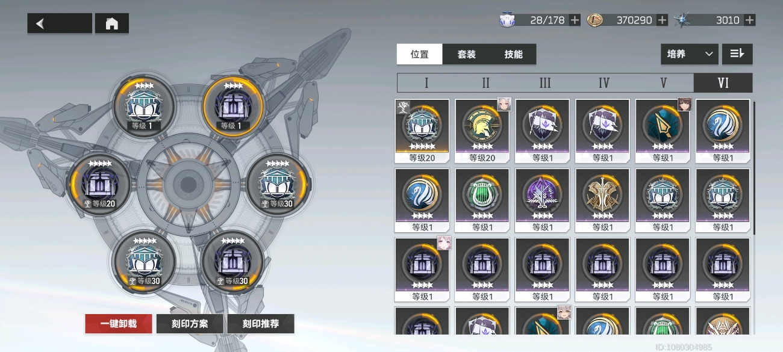Select the green lyre imprint
The width and height of the screenshot is (783, 352).
coord(482,200)
